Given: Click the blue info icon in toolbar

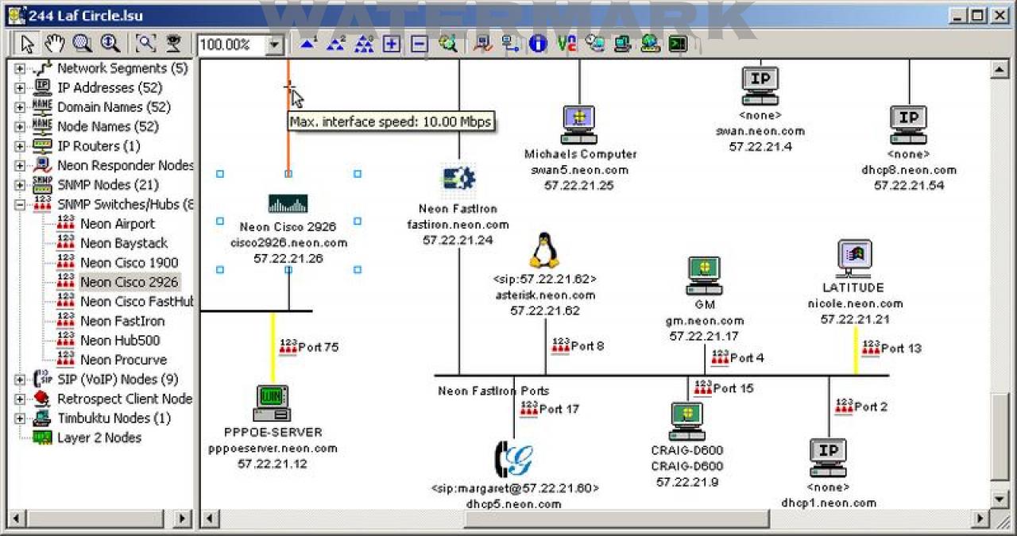Looking at the screenshot, I should pos(539,44).
